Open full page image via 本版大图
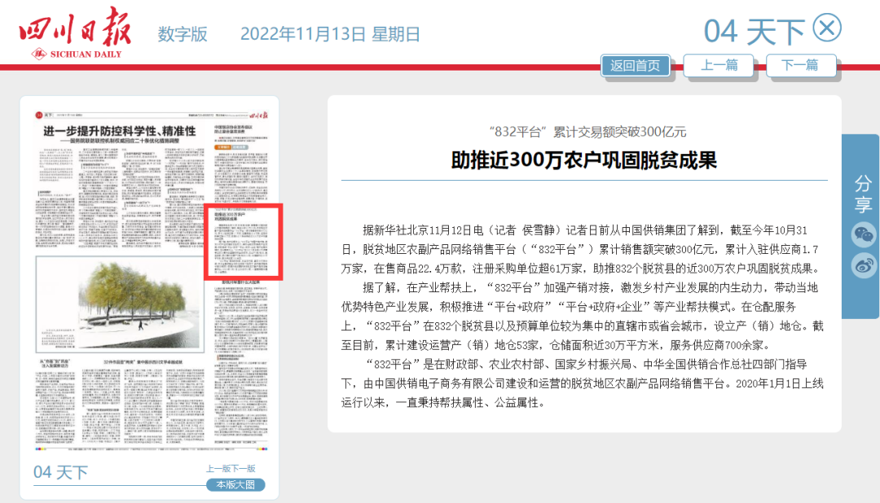This screenshot has height=503, width=880. click(x=235, y=484)
